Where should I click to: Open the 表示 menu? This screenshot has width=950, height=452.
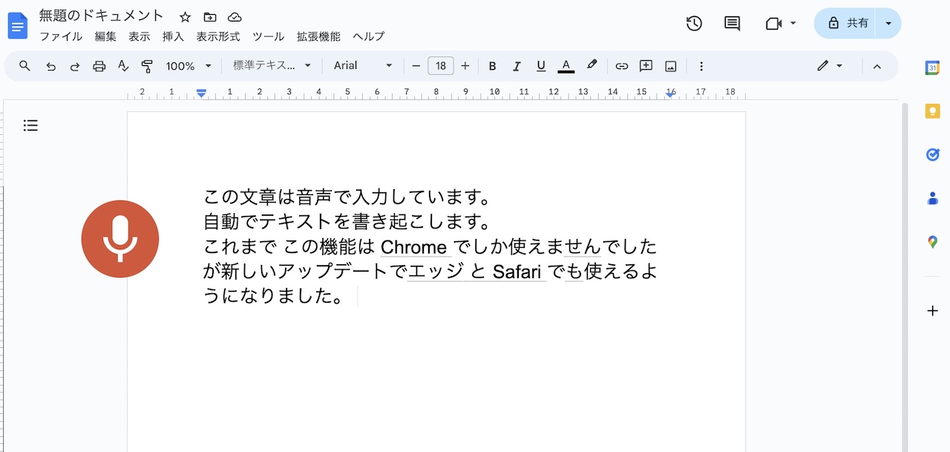139,36
